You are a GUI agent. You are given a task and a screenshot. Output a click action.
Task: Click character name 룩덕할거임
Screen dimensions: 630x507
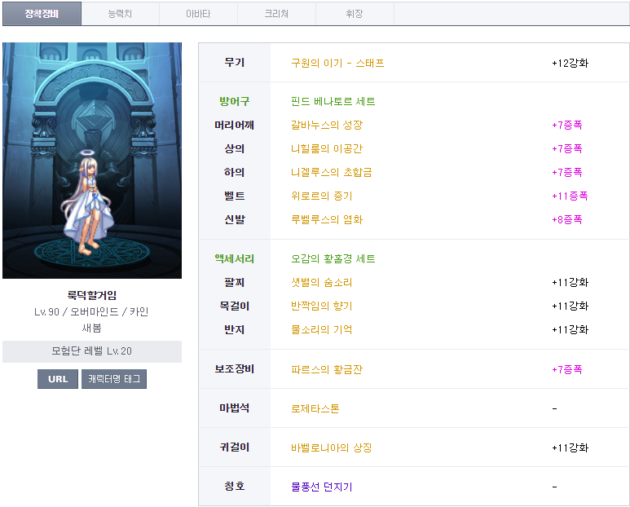click(92, 295)
